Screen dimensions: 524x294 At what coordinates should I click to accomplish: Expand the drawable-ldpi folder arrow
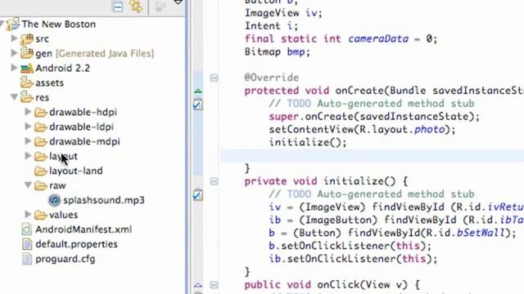pyautogui.click(x=28, y=126)
